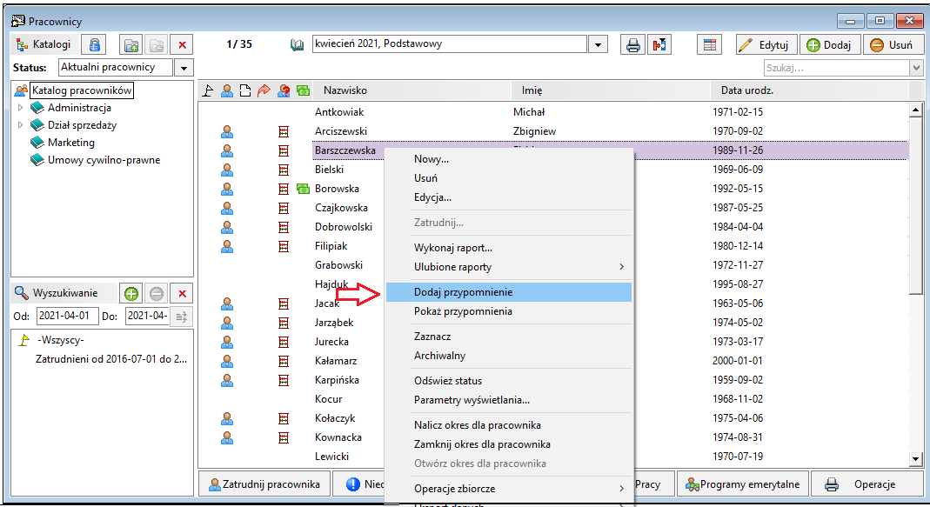
Task: Select the Antkowiak employee row
Action: [552, 112]
